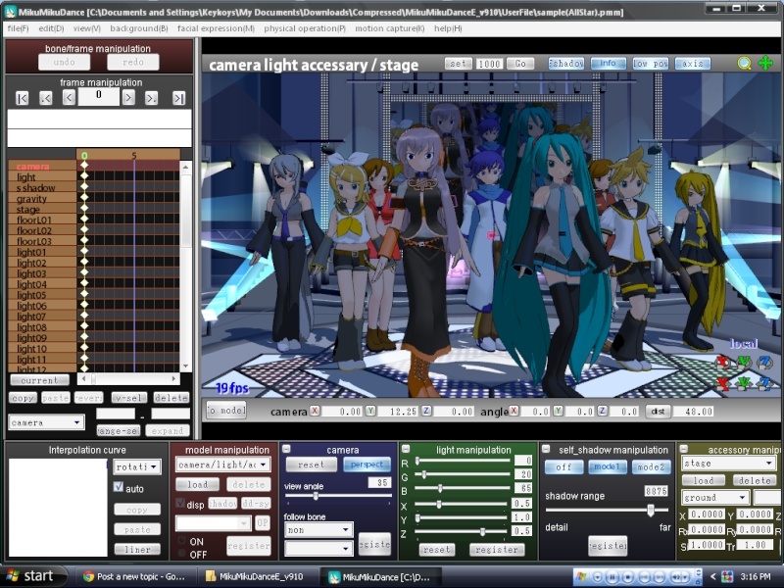Open the disabled dropdown beside OP button
The height and width of the screenshot is (588, 784).
[x=213, y=523]
